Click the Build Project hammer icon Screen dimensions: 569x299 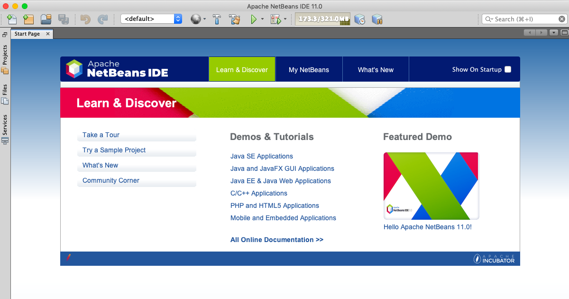[x=217, y=19]
